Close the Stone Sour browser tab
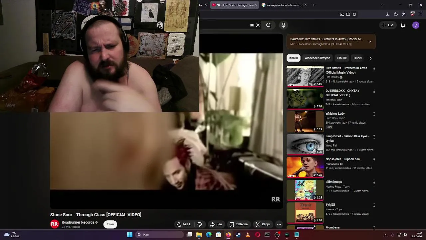This screenshot has height=240, width=426. point(256,5)
